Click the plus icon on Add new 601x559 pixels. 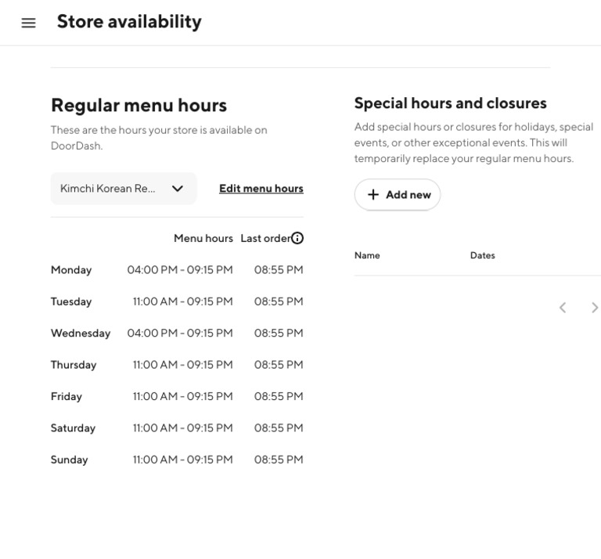tap(373, 195)
